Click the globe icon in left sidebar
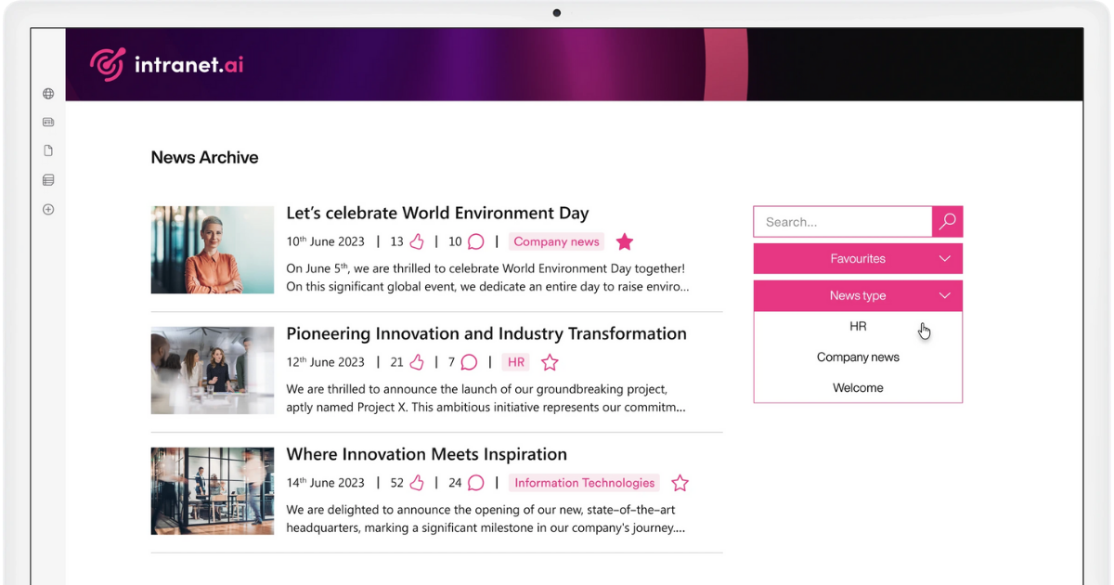 (48, 94)
